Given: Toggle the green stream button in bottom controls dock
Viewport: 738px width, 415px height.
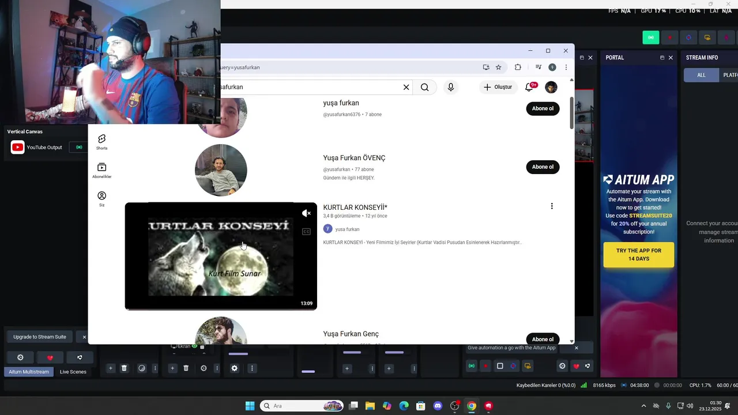Looking at the screenshot, I should 472,366.
